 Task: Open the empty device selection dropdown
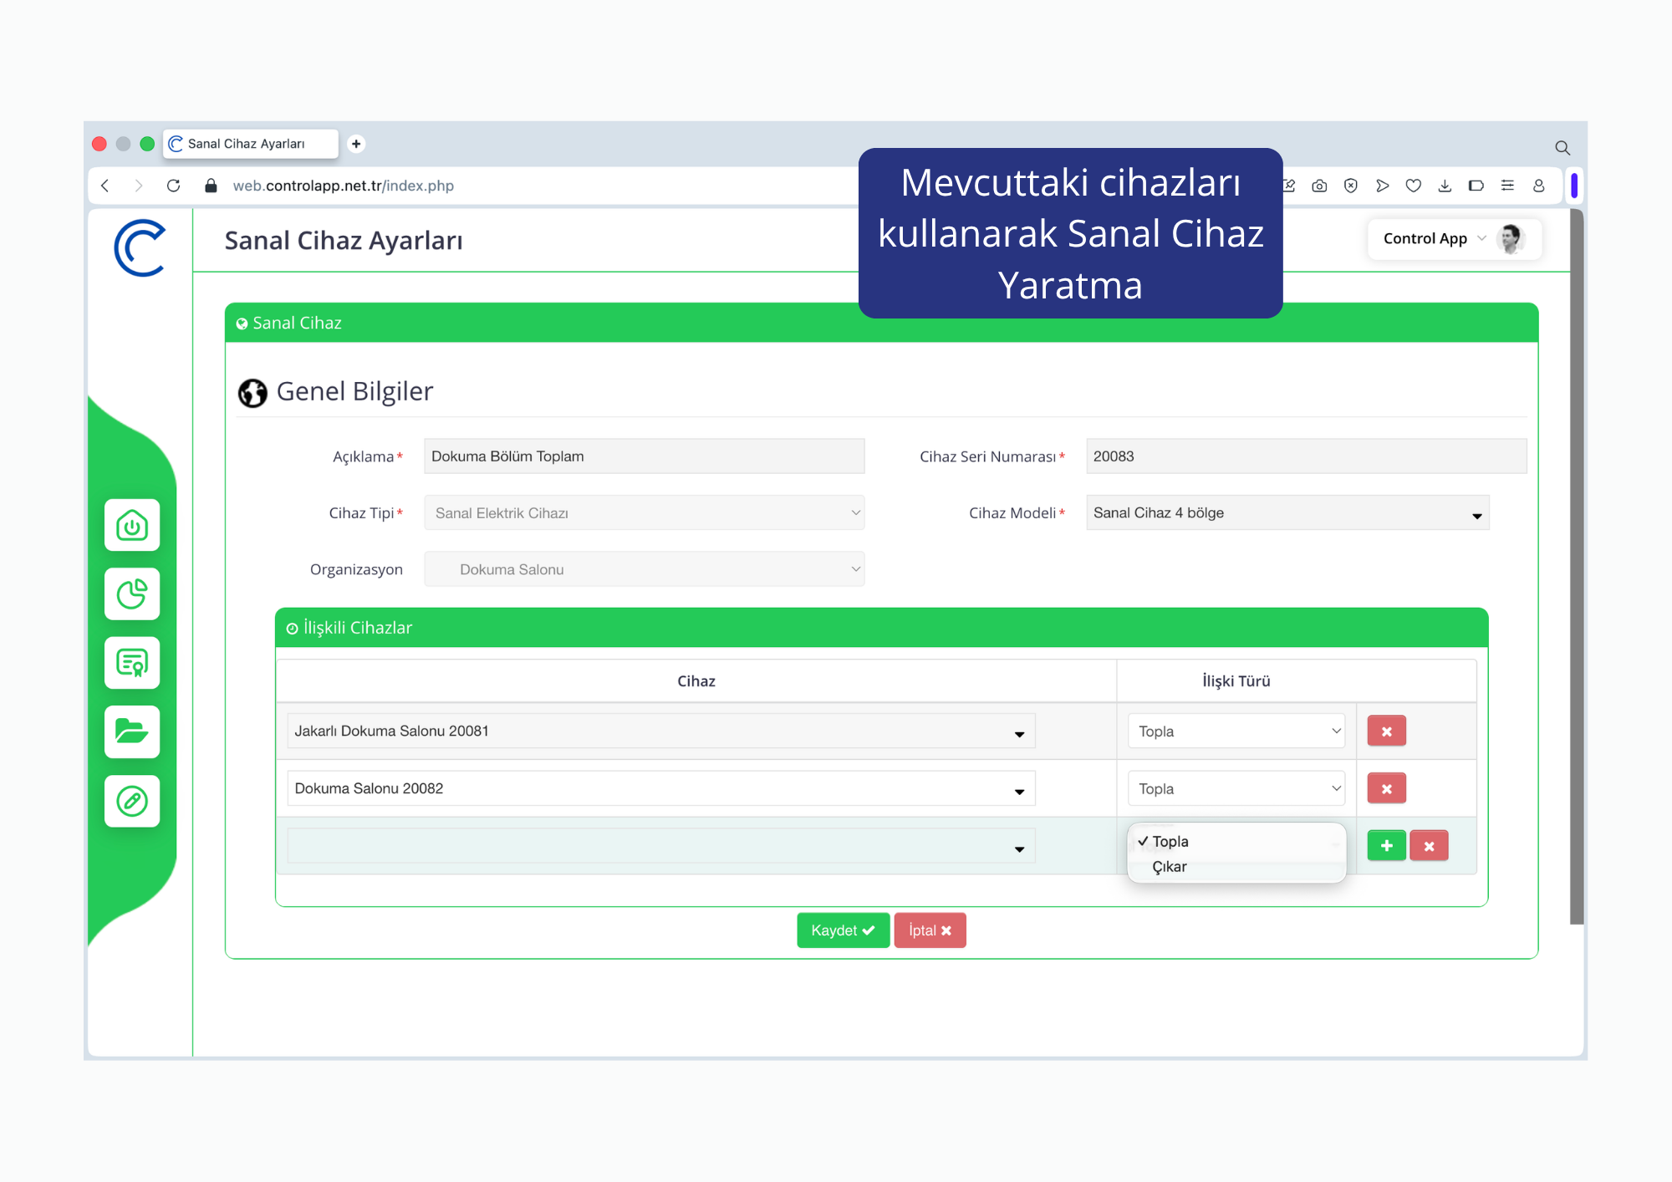click(x=660, y=846)
